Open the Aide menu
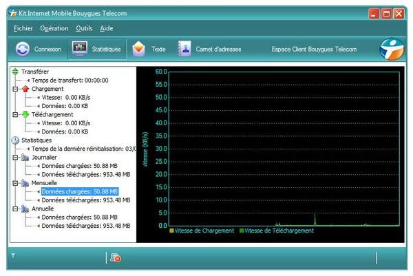Viewport: 413px width, 276px height. (x=107, y=28)
